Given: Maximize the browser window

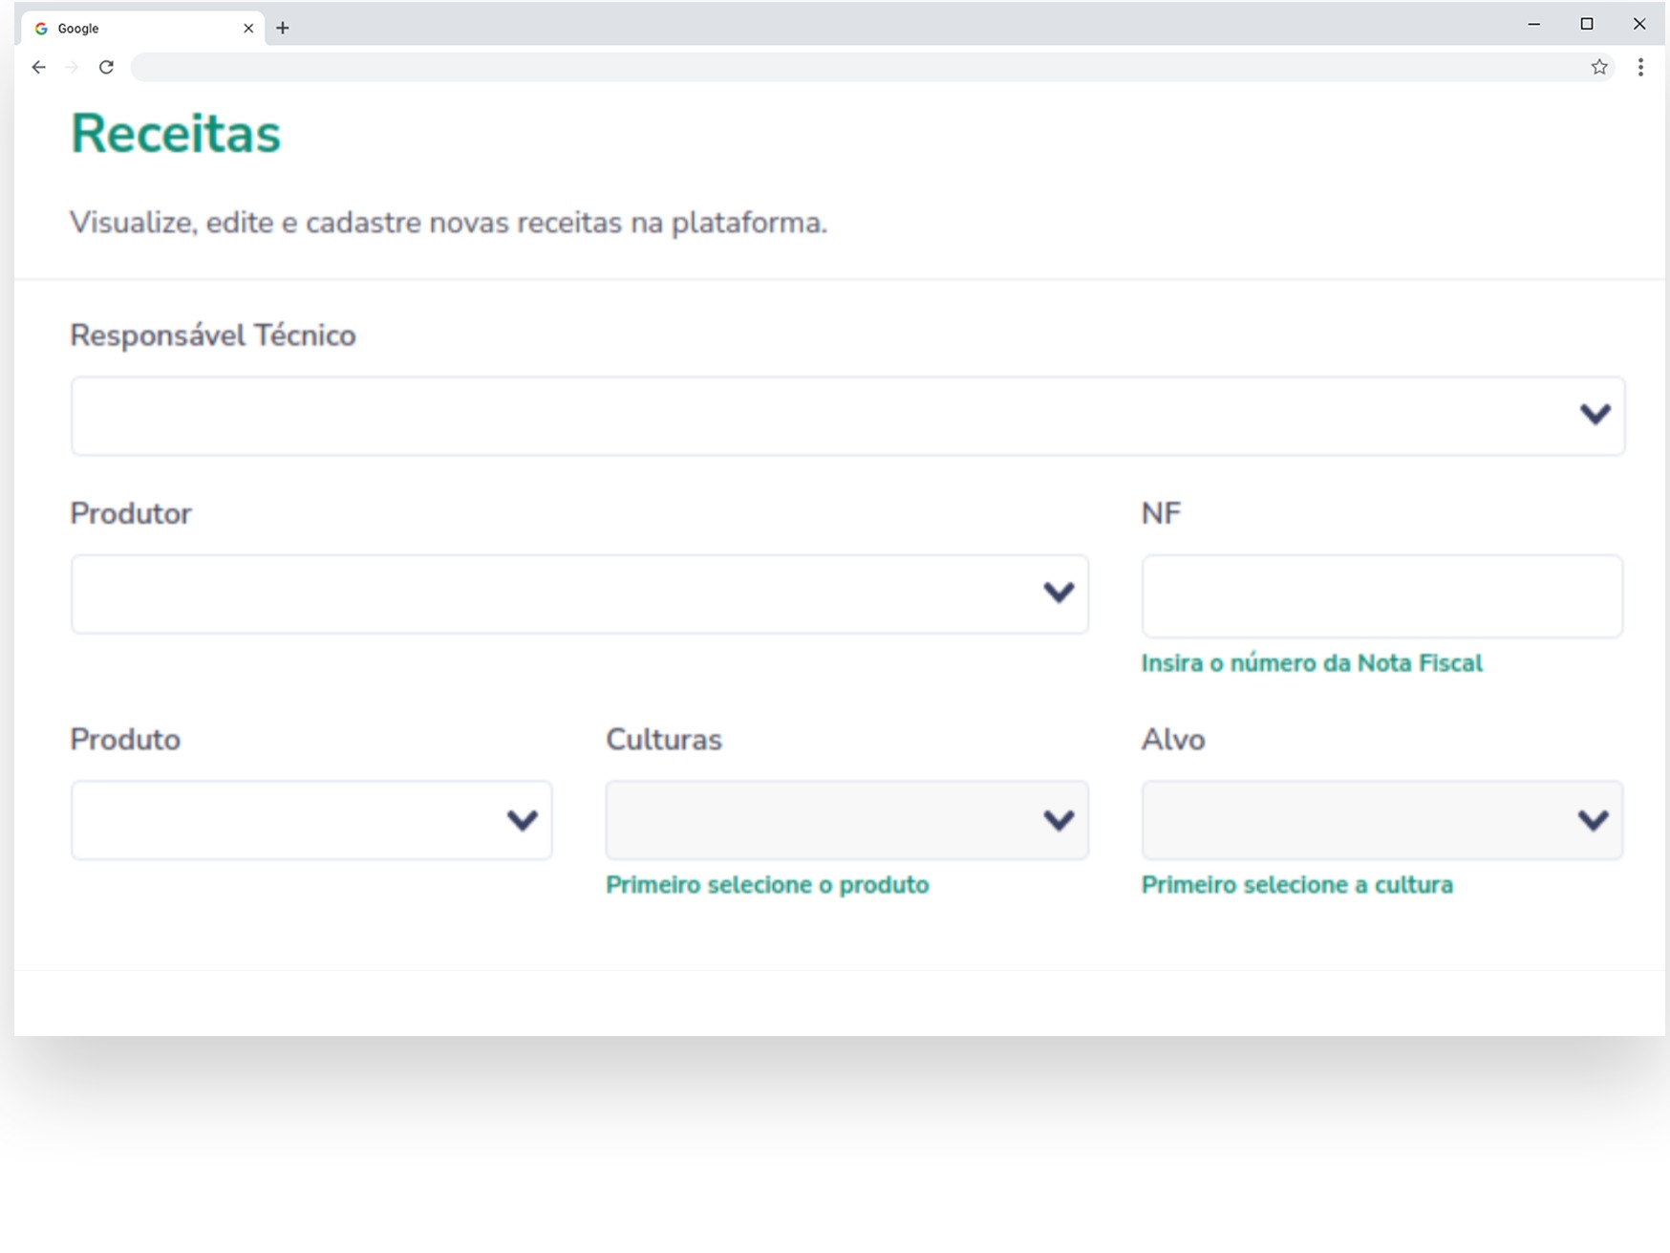Looking at the screenshot, I should click(1587, 25).
